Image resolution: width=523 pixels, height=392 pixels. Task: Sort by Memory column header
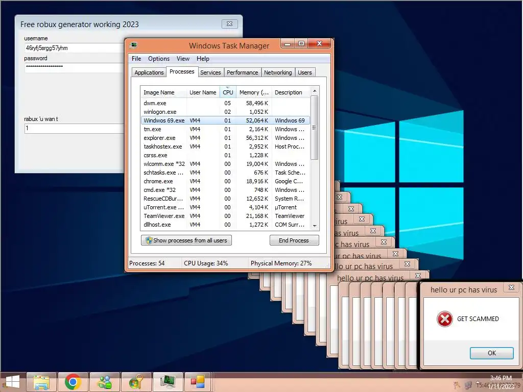click(254, 92)
